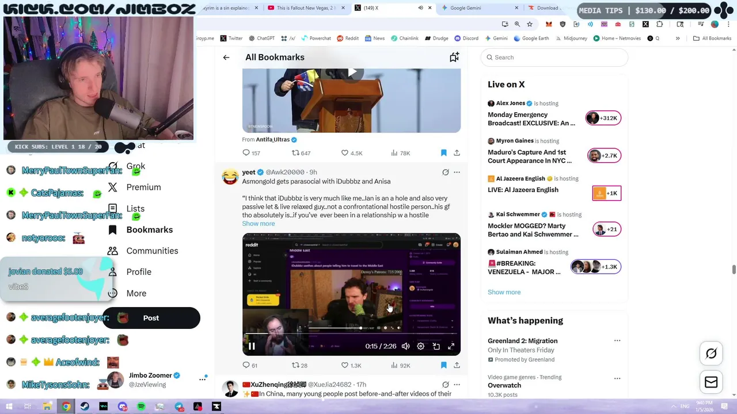The image size is (737, 414).
Task: Open the Messages envelope floating button
Action: pos(711,382)
